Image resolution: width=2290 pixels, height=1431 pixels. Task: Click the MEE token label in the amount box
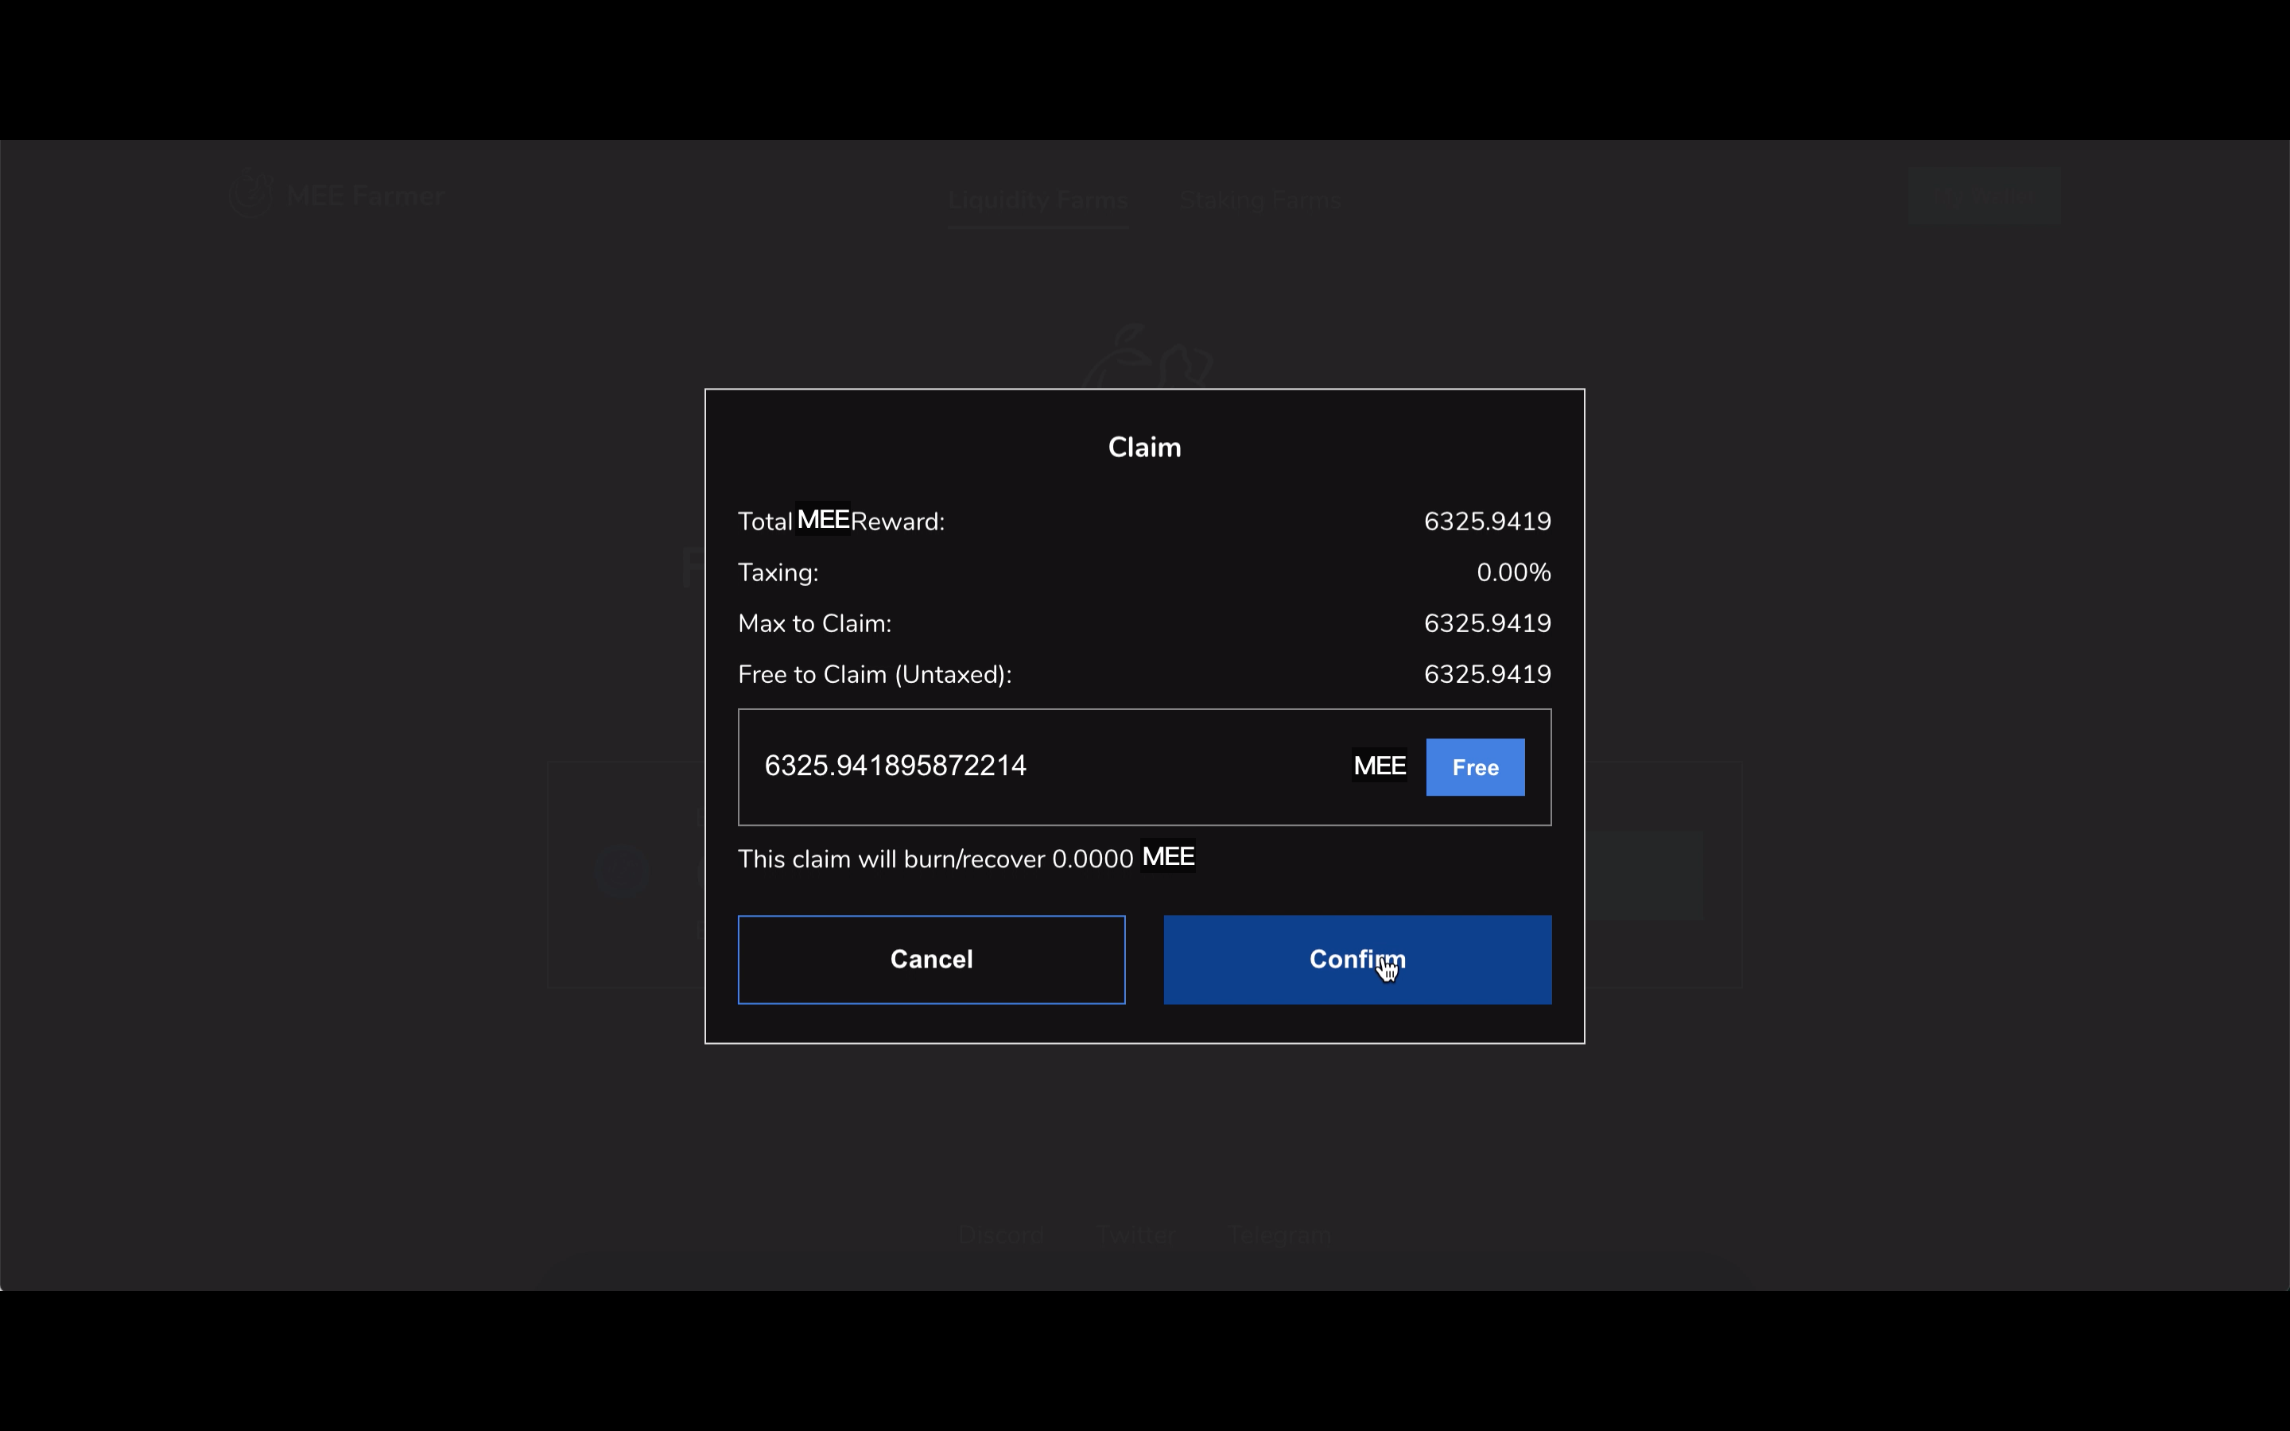tap(1379, 766)
